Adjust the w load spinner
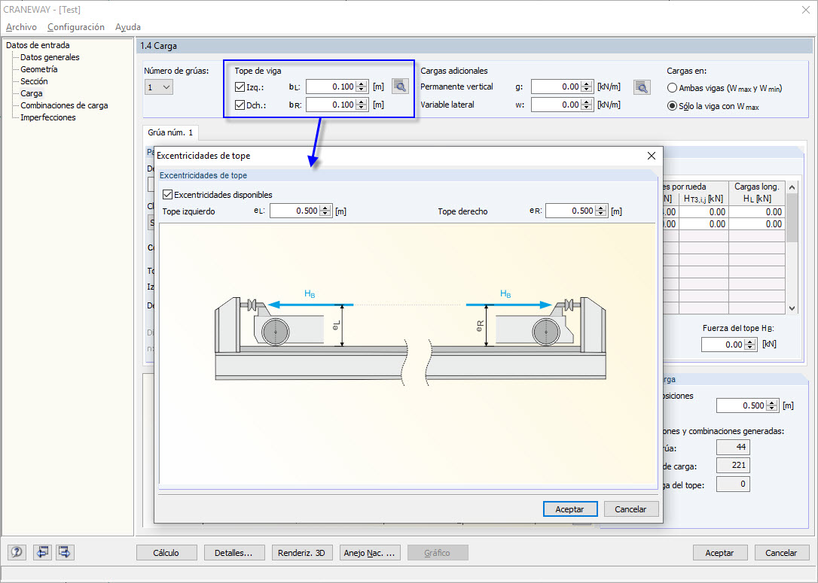The height and width of the screenshot is (583, 818). tap(588, 105)
